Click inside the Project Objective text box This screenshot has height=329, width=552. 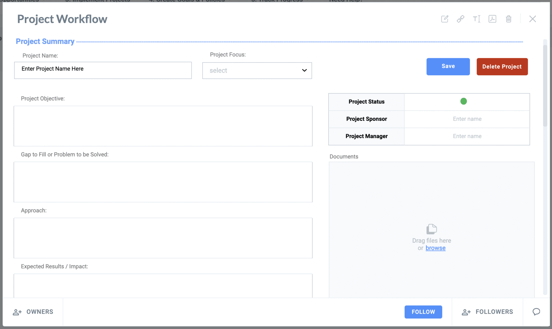pyautogui.click(x=163, y=126)
